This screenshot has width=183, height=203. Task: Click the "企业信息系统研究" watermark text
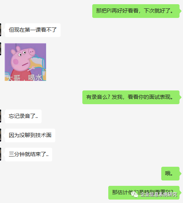point(159,195)
